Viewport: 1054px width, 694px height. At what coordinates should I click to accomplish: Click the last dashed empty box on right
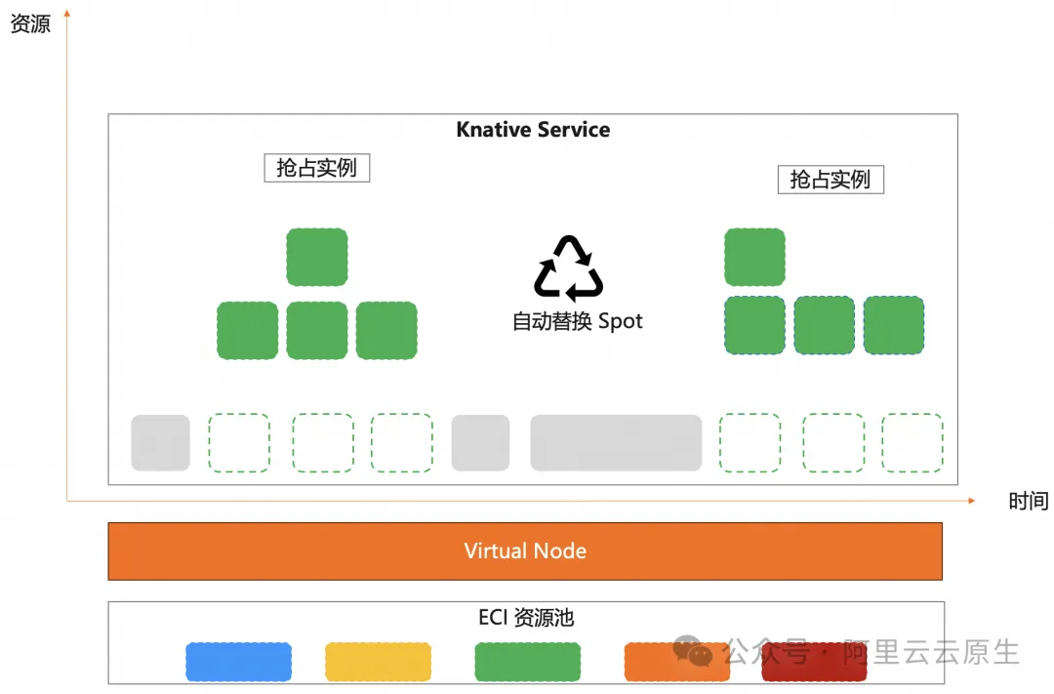point(912,442)
